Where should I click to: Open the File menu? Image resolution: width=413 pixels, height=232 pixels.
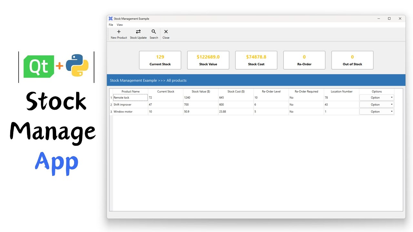click(x=111, y=25)
